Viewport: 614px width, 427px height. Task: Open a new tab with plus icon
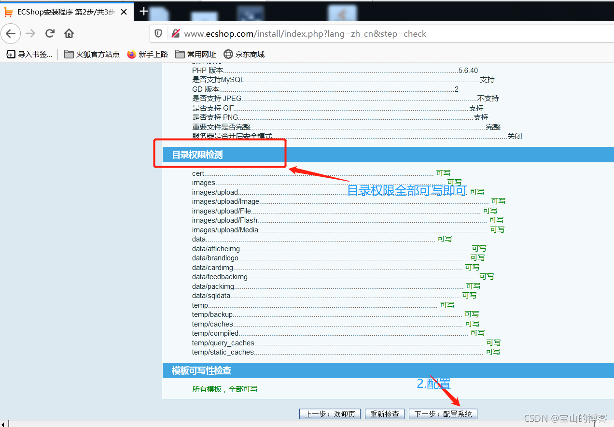click(x=143, y=12)
